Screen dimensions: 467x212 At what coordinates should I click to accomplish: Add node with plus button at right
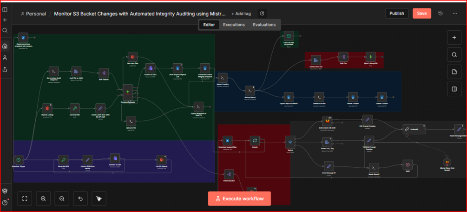click(x=454, y=38)
